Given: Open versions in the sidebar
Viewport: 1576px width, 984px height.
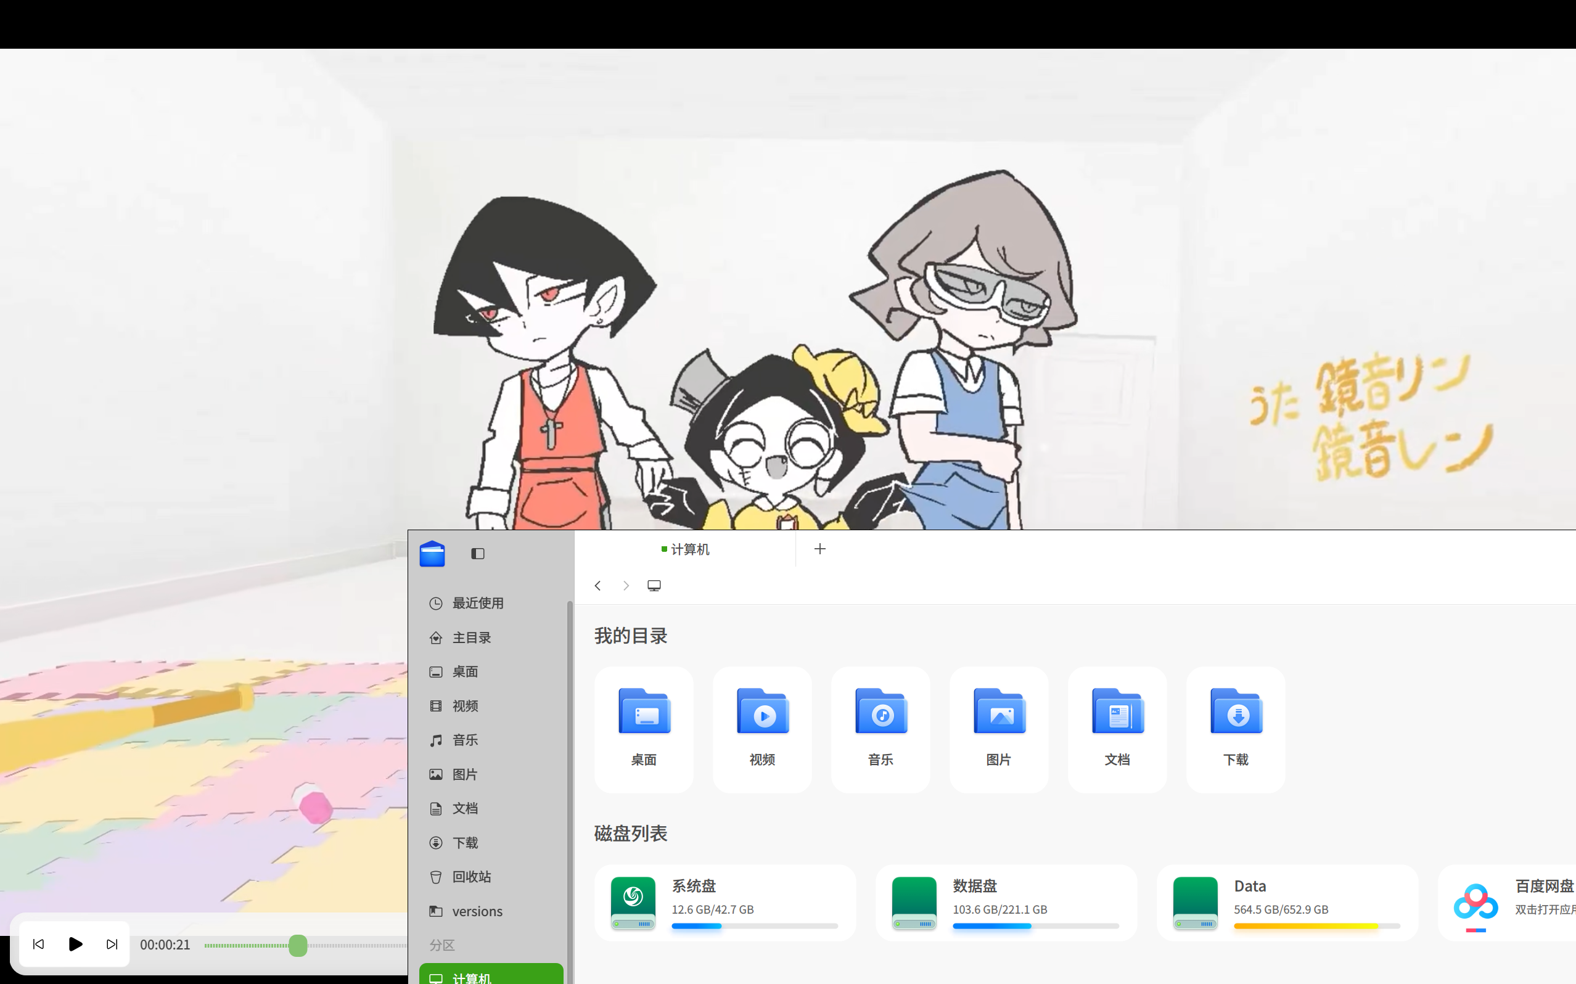Looking at the screenshot, I should (491, 911).
